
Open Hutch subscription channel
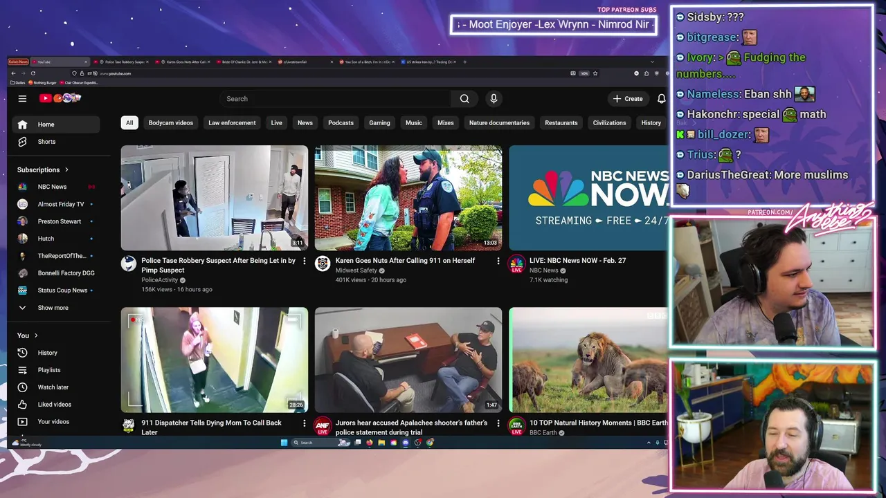click(55, 239)
